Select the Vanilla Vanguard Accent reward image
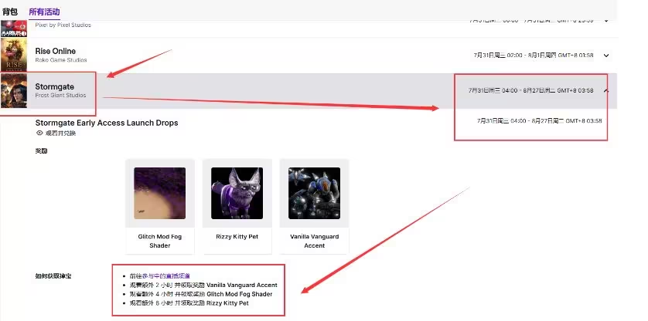Image resolution: width=648 pixels, height=321 pixels. coord(314,193)
